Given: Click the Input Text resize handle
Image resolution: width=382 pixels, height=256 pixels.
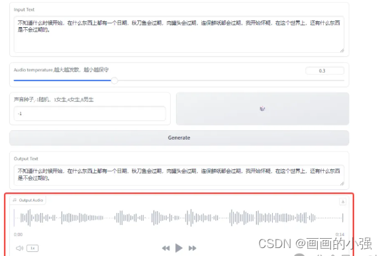Looking at the screenshot, I should click(342, 50).
